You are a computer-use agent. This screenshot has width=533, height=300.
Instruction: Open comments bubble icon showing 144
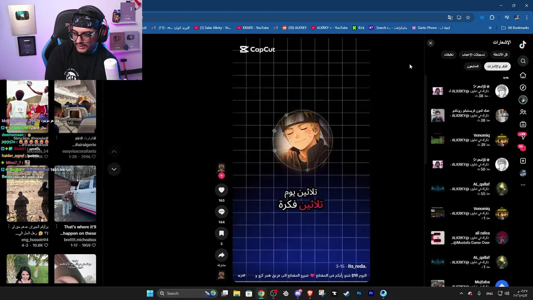222,212
